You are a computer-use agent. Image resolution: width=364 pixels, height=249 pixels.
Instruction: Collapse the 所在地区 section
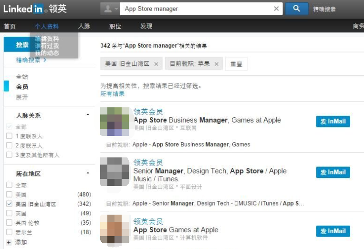pos(88,173)
